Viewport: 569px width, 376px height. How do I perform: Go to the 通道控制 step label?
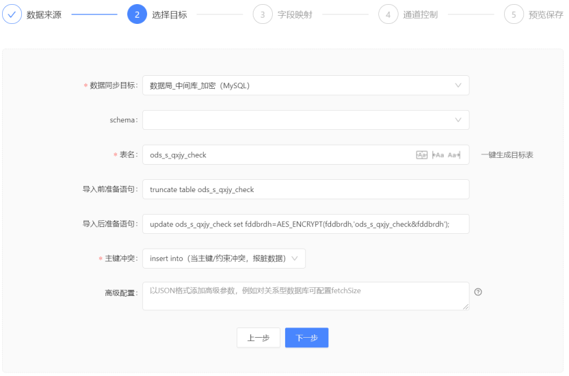[421, 14]
